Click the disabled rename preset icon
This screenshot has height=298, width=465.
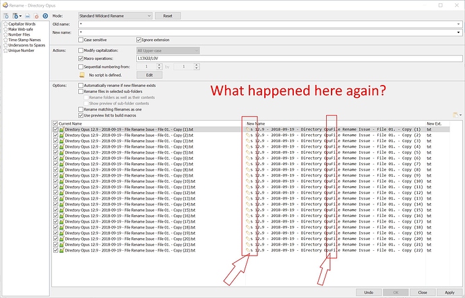coord(27,16)
